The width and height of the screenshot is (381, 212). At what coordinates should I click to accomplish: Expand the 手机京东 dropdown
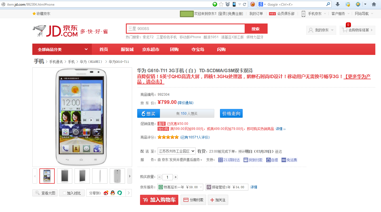(x=325, y=14)
